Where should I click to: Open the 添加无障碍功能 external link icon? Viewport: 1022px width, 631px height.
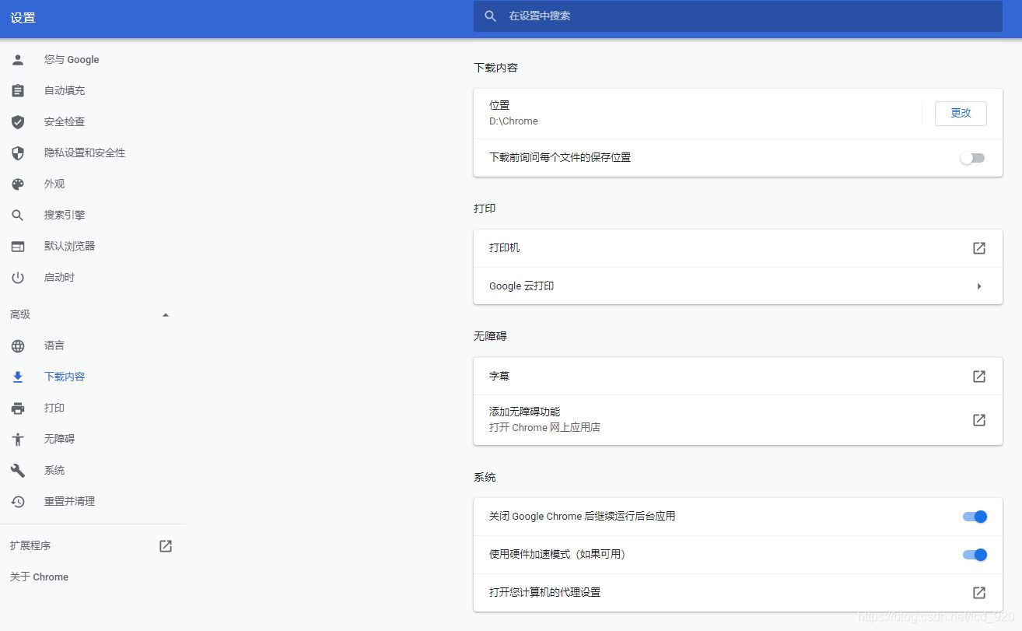979,420
